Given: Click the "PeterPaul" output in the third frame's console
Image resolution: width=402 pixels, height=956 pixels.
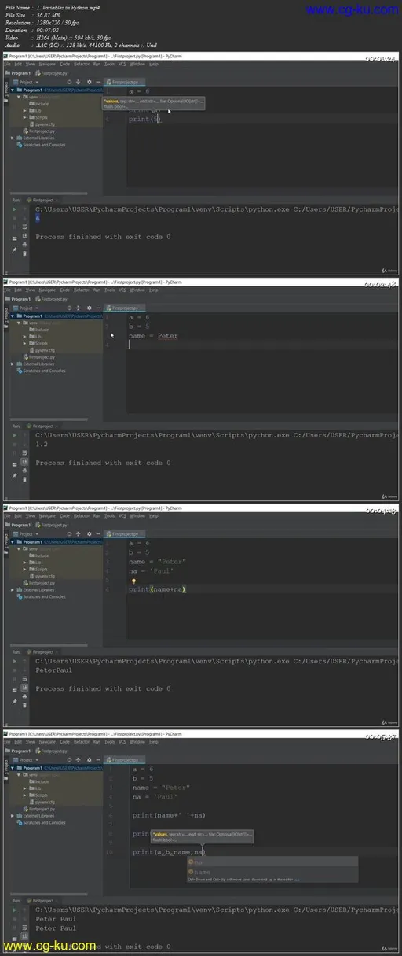Looking at the screenshot, I should [53, 671].
